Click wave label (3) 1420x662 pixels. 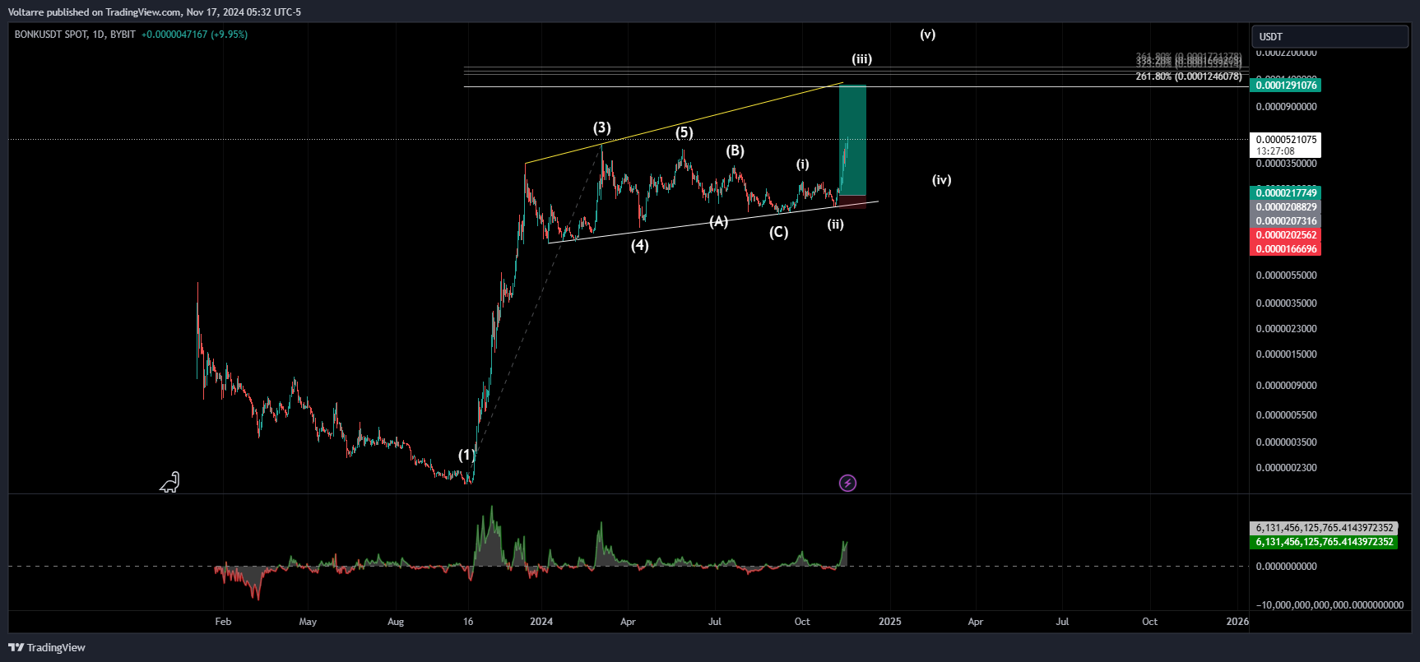click(602, 127)
